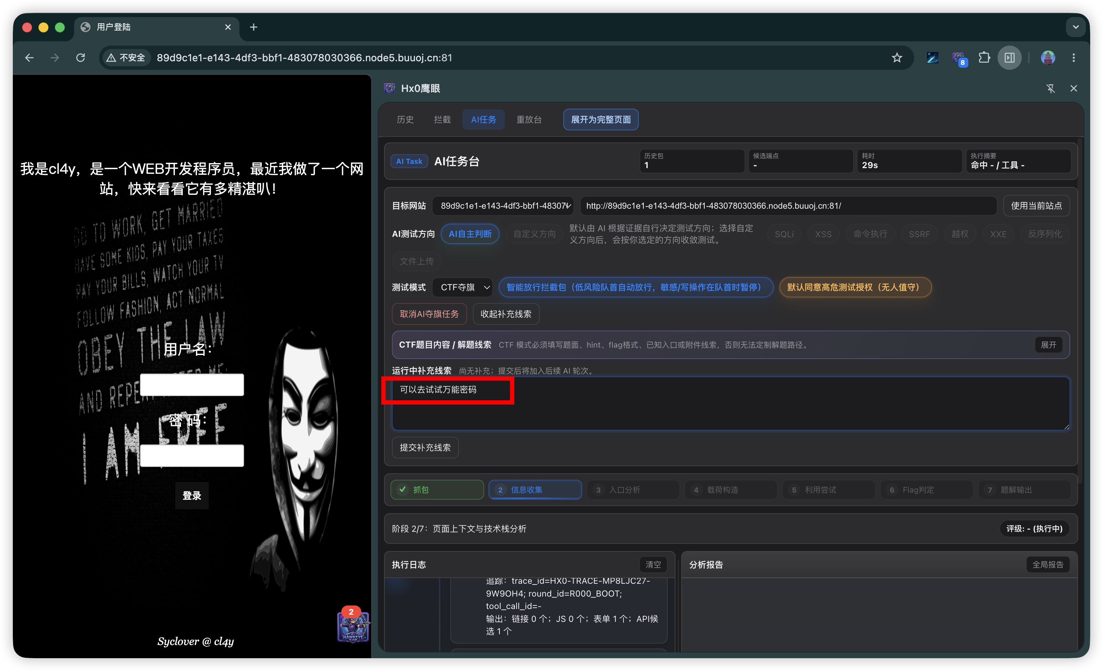The image size is (1103, 671).
Task: Click 提交补充线索 button
Action: click(425, 448)
